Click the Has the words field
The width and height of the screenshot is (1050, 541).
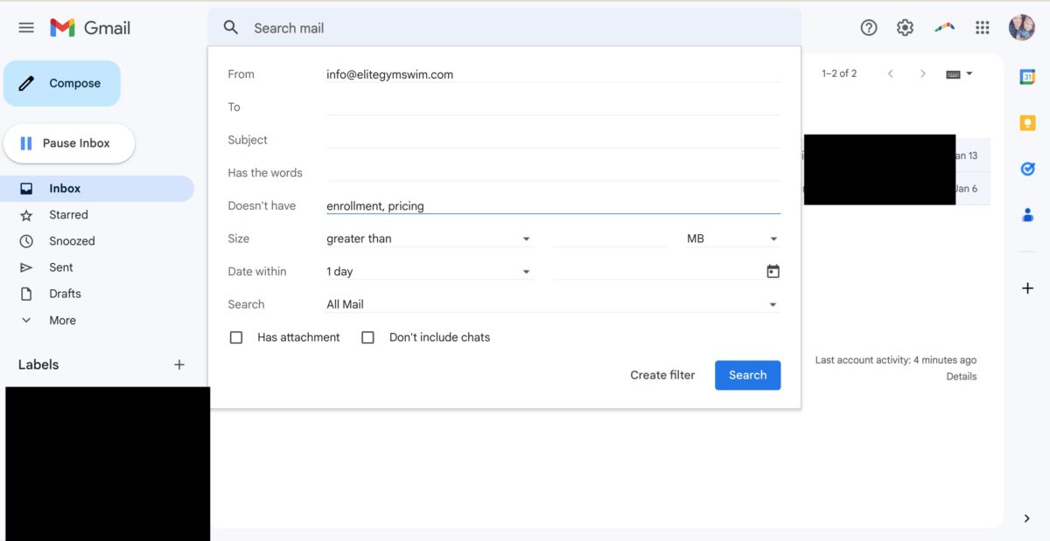pyautogui.click(x=553, y=173)
